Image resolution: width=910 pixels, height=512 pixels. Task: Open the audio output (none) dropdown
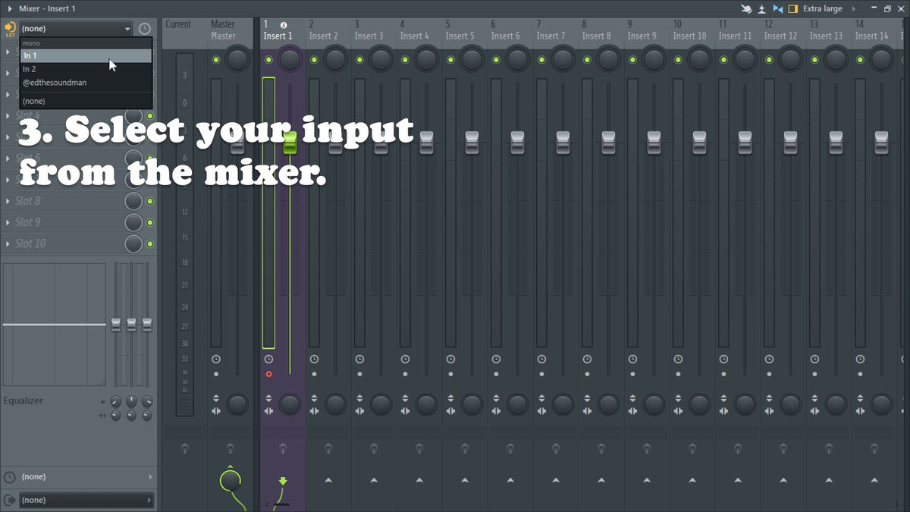(x=86, y=500)
